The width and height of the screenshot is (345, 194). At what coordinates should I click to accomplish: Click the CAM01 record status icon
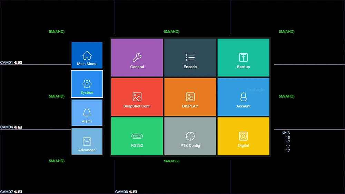pos(20,63)
